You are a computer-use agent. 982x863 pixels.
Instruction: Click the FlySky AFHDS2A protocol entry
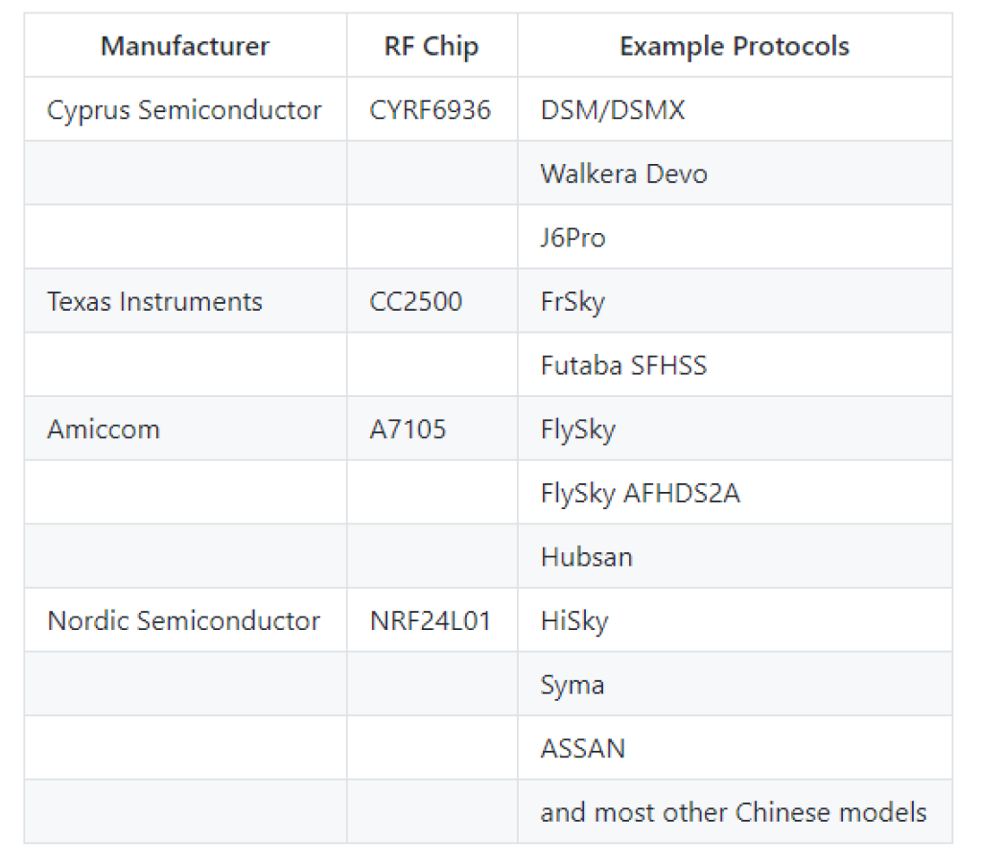(640, 494)
